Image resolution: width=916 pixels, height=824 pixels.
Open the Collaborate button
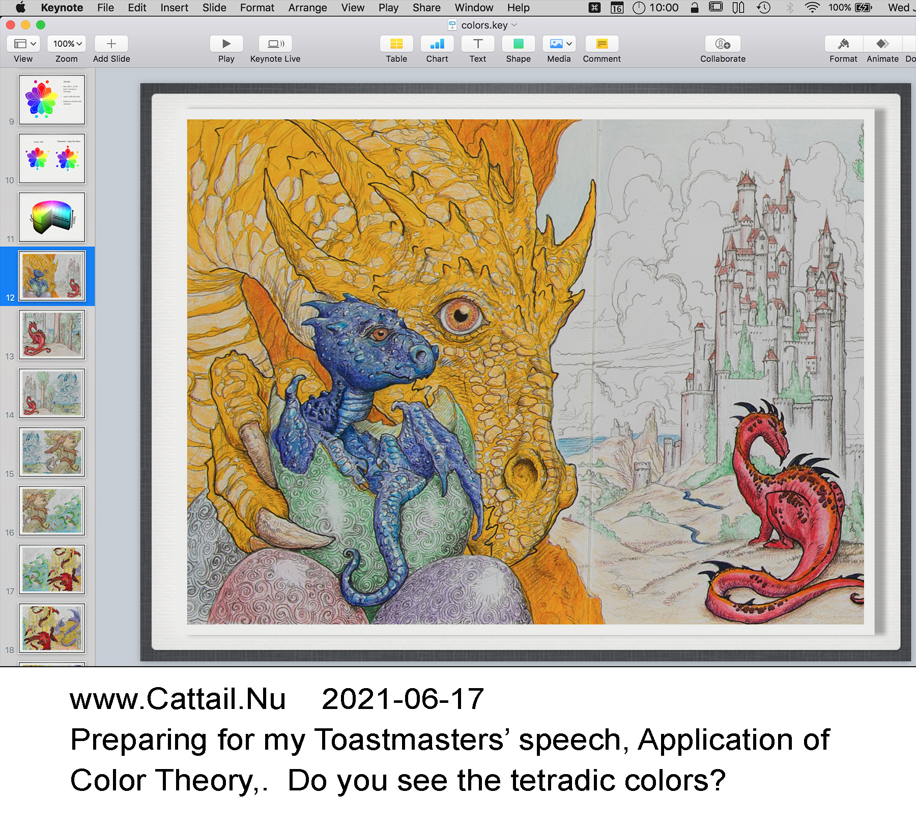(723, 44)
